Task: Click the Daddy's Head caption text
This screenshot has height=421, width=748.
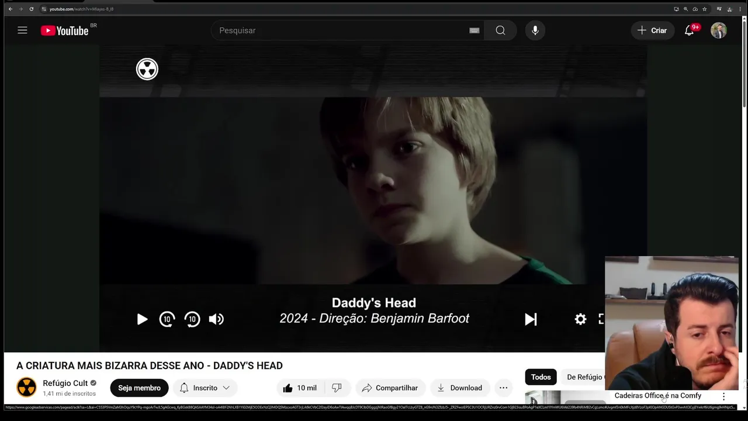Action: click(x=374, y=303)
